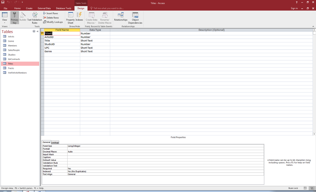
Task: Switch to Datasheet view from status bar
Action: (305, 188)
